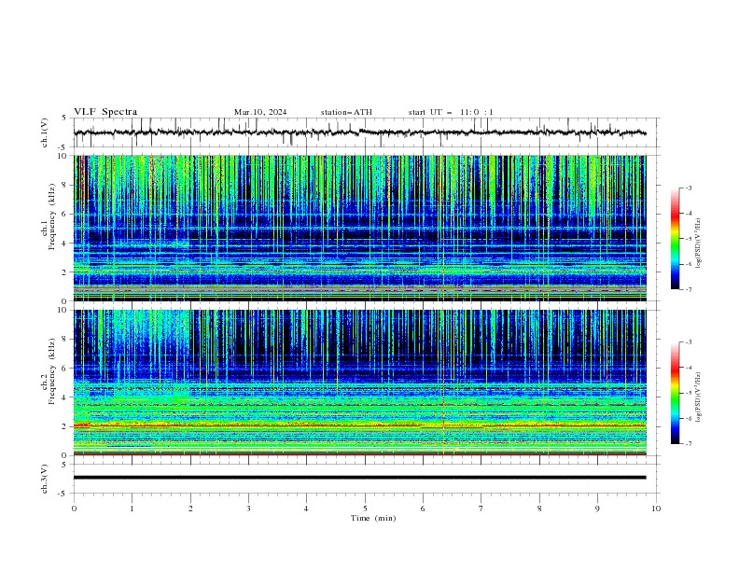Click the ch.1 "Frequency (kHz)" axis title
This screenshot has height=571, width=739.
click(x=52, y=216)
